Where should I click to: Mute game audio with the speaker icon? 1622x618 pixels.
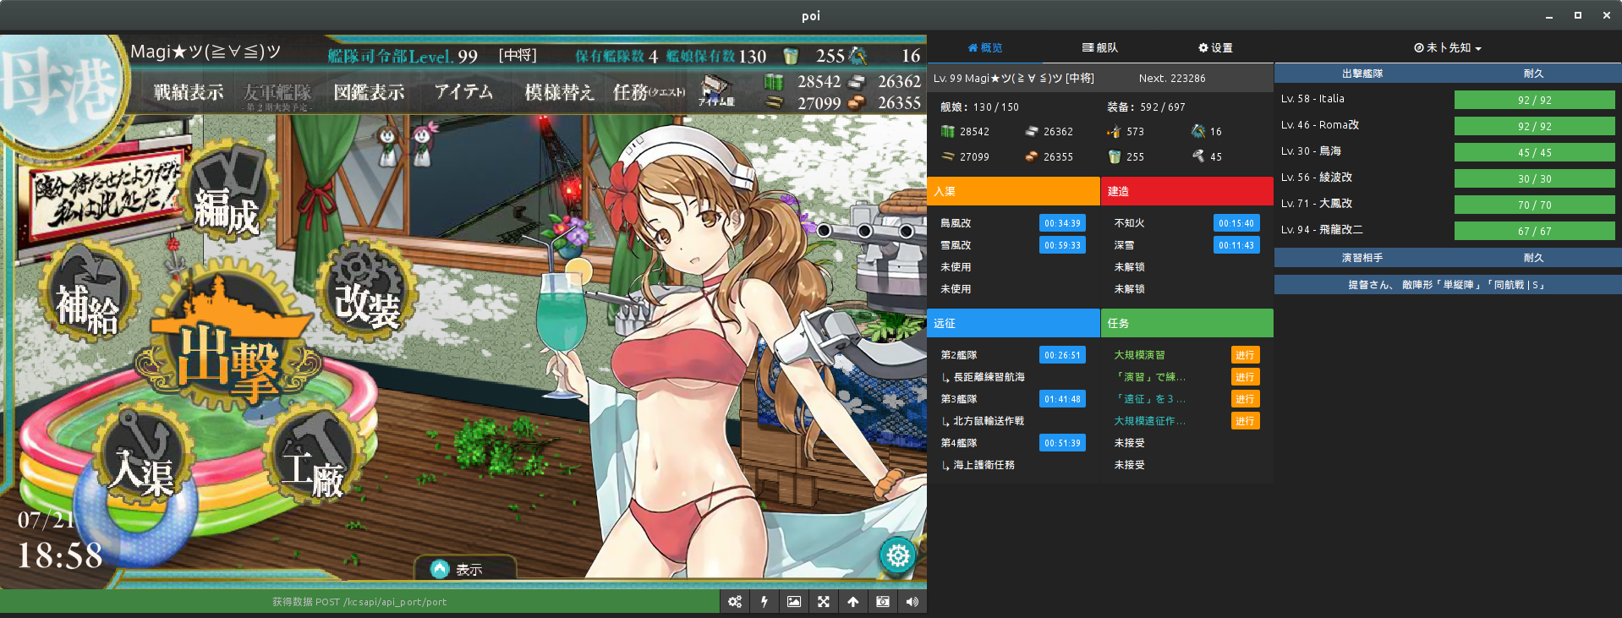click(912, 602)
